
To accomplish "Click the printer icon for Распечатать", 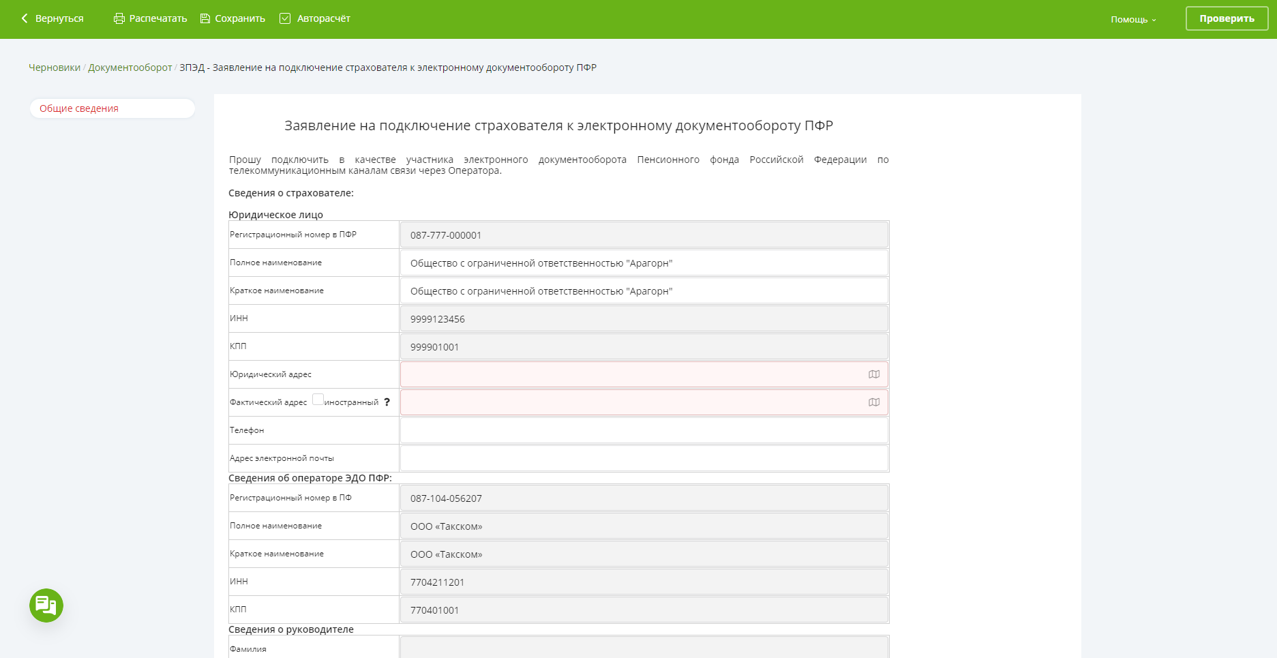I will [119, 18].
